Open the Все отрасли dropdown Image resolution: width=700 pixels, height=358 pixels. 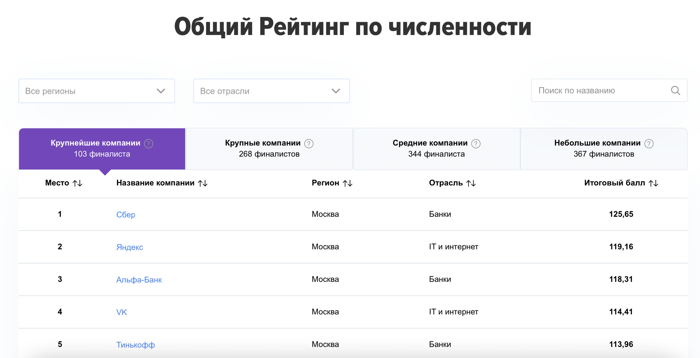(x=272, y=91)
